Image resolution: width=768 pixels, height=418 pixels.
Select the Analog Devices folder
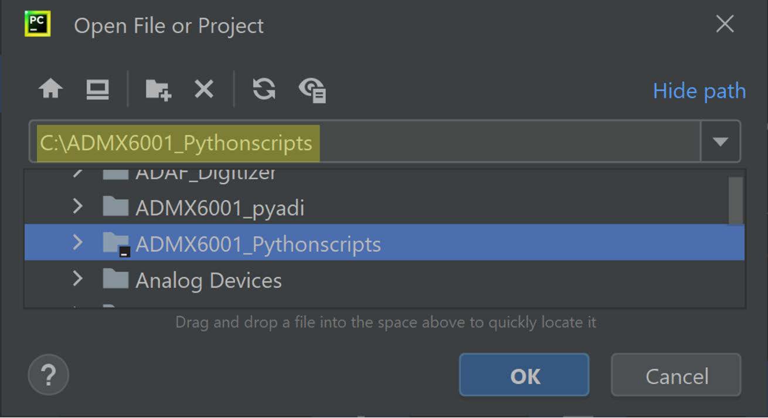tap(209, 280)
